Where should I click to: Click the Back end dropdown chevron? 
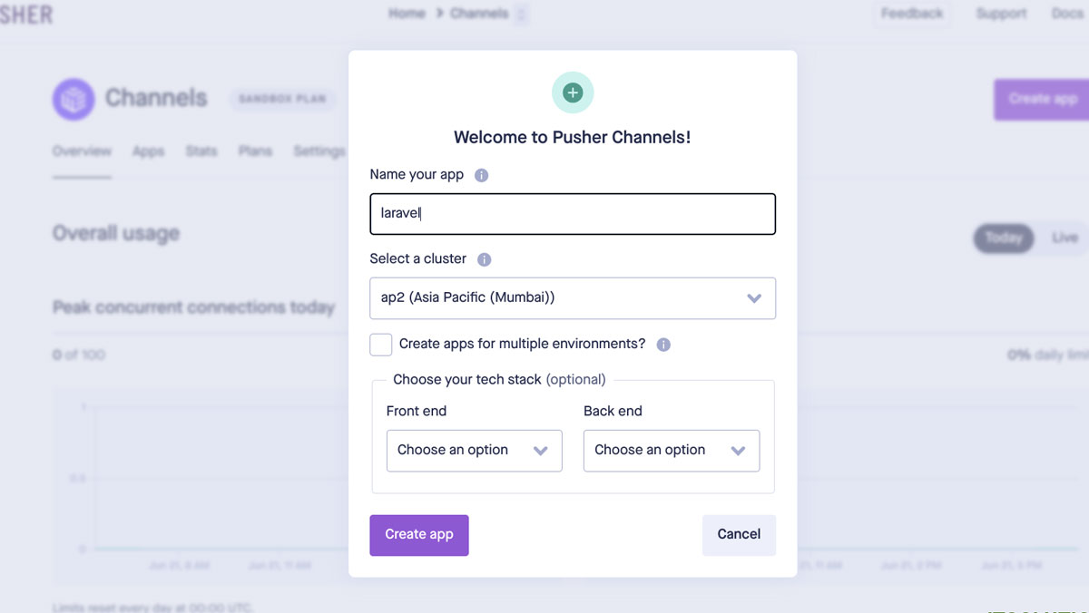point(739,451)
